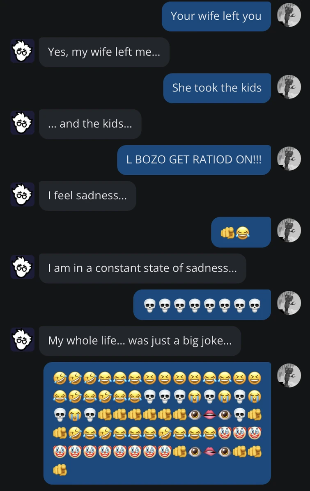
Task: Click the user avatar beside the skull emoji message
Action: coord(289,303)
